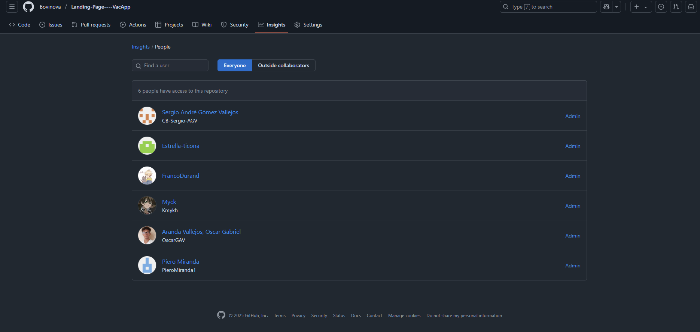The image size is (700, 332).
Task: Open the hamburger navigation menu
Action: [12, 7]
